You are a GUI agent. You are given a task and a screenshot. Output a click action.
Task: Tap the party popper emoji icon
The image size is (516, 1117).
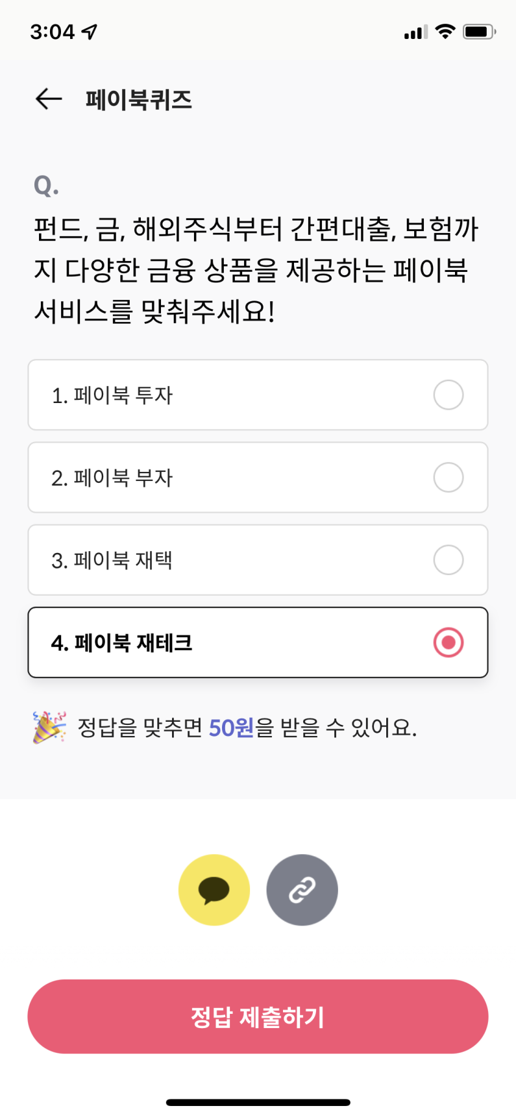pyautogui.click(x=49, y=727)
